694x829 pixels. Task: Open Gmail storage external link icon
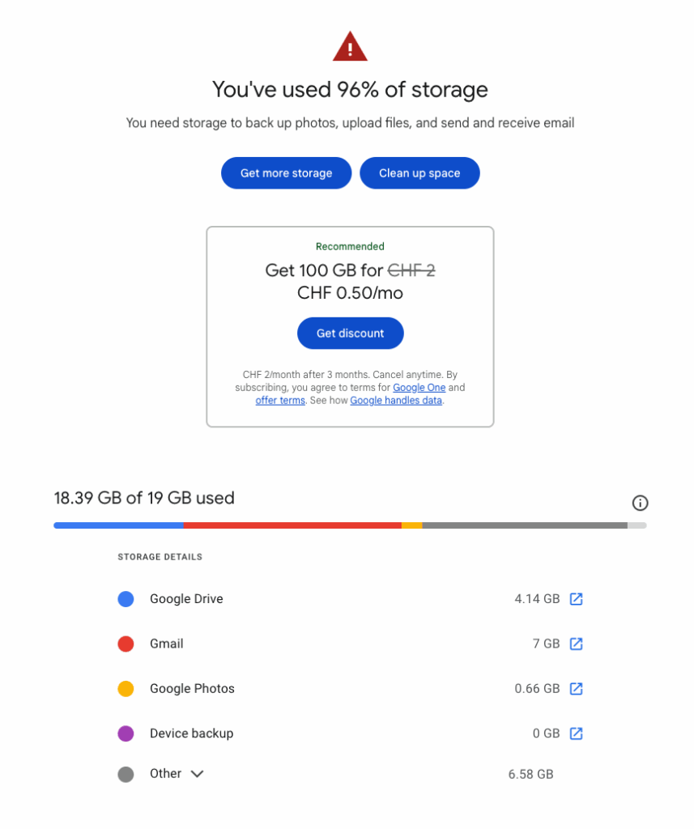[x=576, y=644]
